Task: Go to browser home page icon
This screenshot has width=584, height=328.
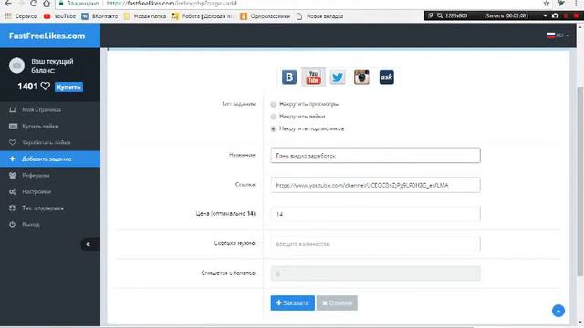Action: (x=47, y=4)
